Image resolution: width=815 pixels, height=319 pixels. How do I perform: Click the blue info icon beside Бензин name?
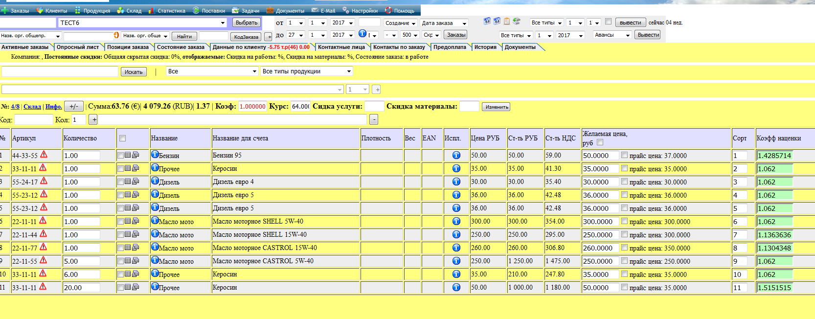point(155,155)
